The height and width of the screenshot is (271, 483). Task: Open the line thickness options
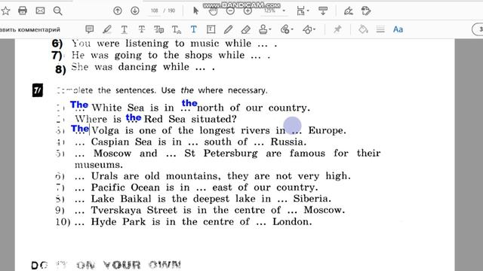tap(380, 29)
